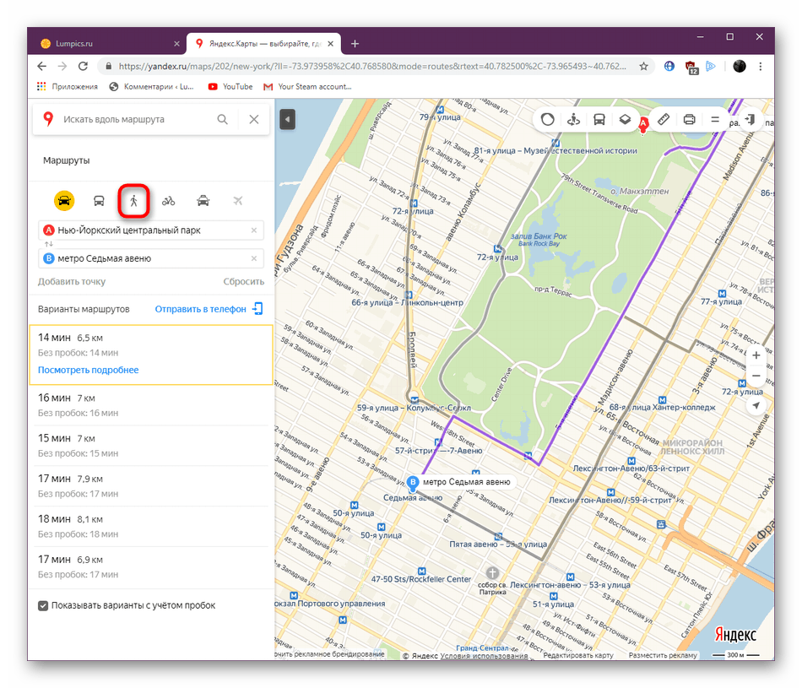Click 14 мин 6,5 км selected route
802x688 pixels.
pyautogui.click(x=151, y=355)
